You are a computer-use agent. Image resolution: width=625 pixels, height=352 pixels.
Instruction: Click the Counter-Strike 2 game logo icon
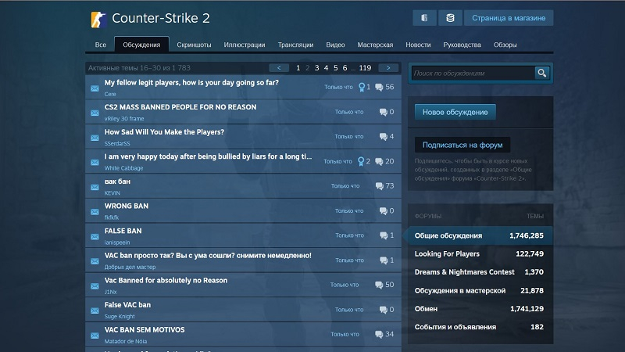click(98, 19)
